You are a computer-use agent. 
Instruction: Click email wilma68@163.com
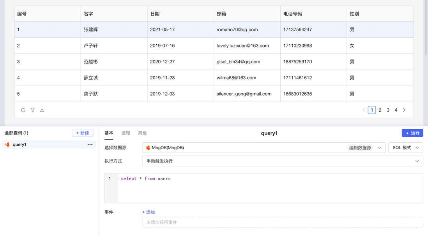236,78
